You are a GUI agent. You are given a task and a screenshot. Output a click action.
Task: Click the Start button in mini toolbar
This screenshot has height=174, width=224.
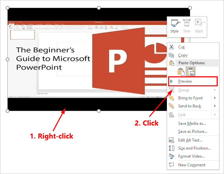pos(199,26)
